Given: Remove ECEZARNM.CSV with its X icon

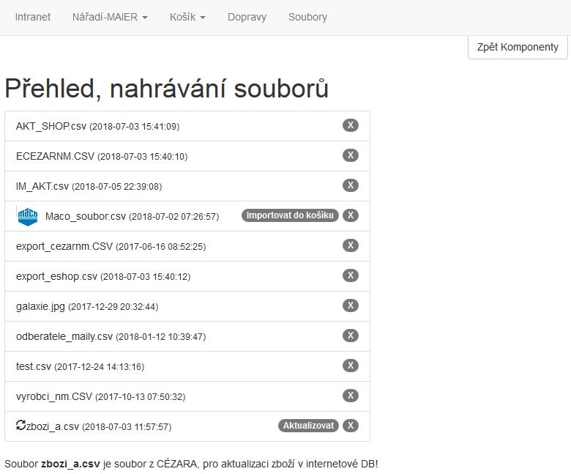Looking at the screenshot, I should coord(350,155).
